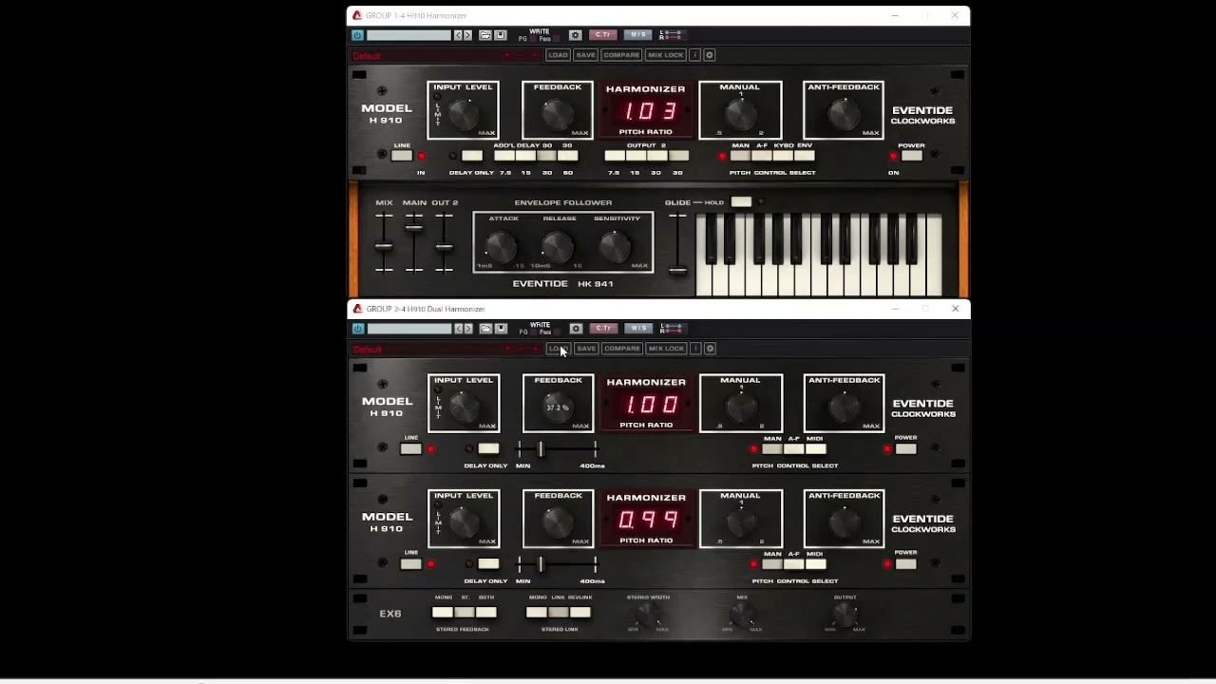Click the save preset disk icon in H910 Harmonizer window
1216x684 pixels.
click(501, 35)
